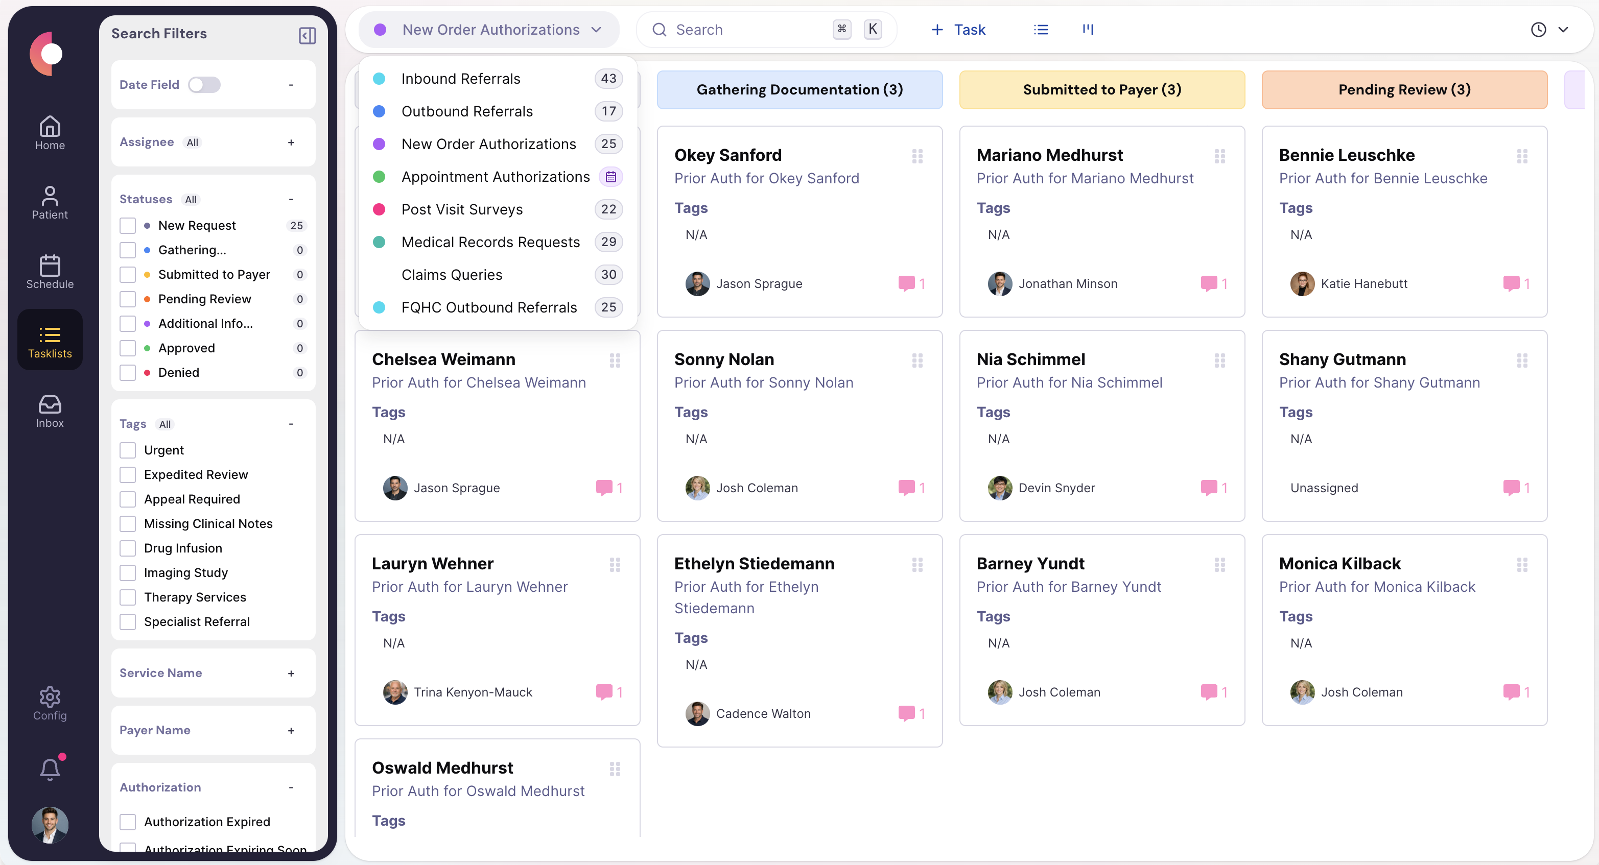Screen dimensions: 1599x865
Task: Open the Inbox from sidebar
Action: [50, 410]
